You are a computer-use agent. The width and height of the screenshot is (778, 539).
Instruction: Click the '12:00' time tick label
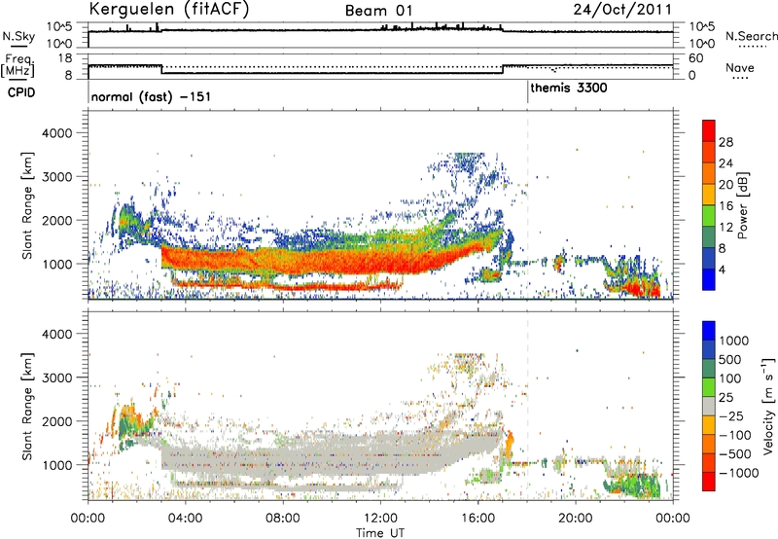380,519
